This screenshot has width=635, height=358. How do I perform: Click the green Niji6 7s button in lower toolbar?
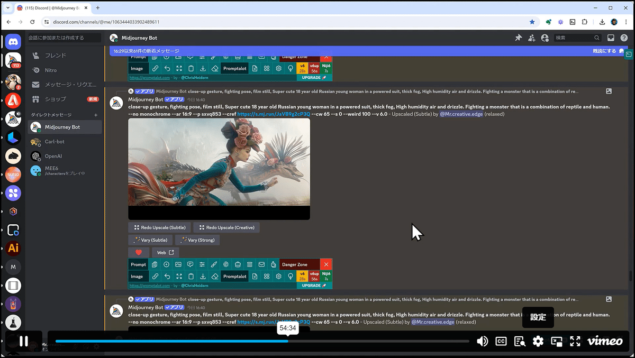(326, 276)
